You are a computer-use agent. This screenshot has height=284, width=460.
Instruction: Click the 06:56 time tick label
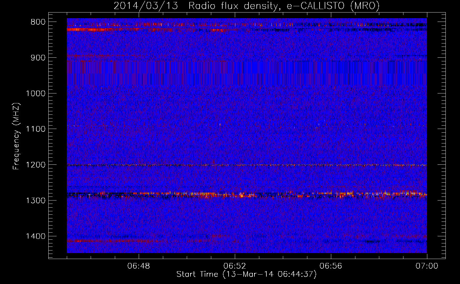331,266
